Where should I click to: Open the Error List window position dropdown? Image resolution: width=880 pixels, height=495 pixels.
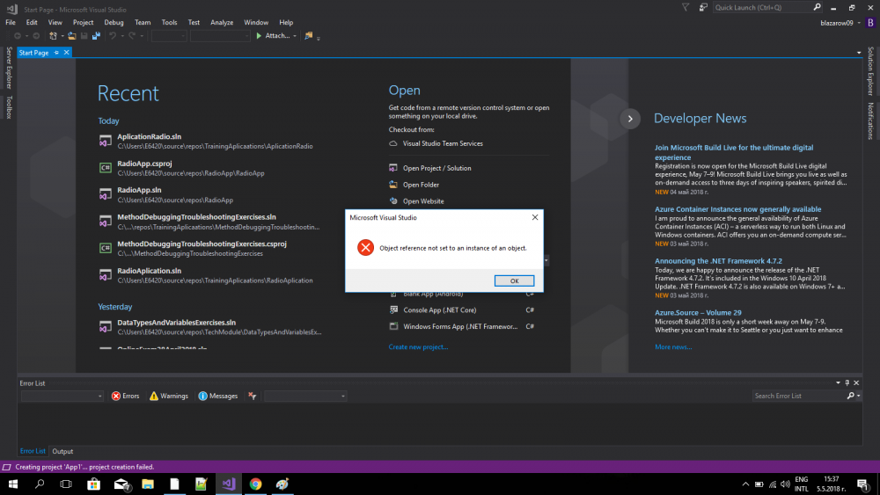(839, 382)
